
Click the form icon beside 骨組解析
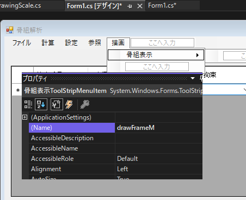pyautogui.click(x=10, y=30)
